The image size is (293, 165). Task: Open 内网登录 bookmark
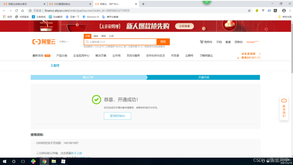click(22, 17)
